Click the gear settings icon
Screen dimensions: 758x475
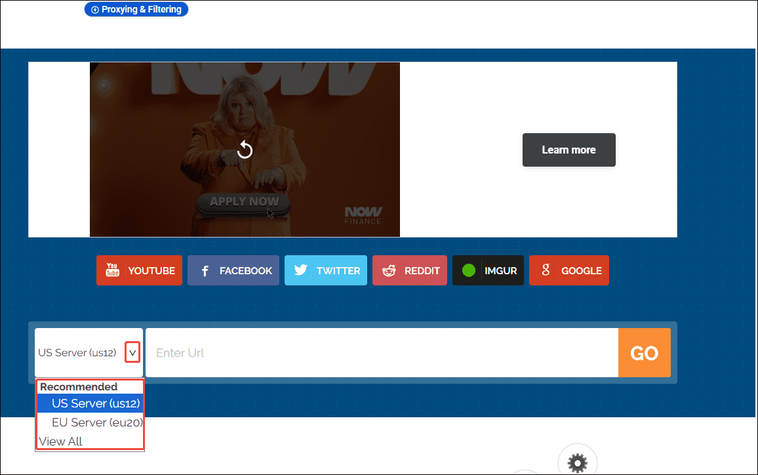(577, 463)
